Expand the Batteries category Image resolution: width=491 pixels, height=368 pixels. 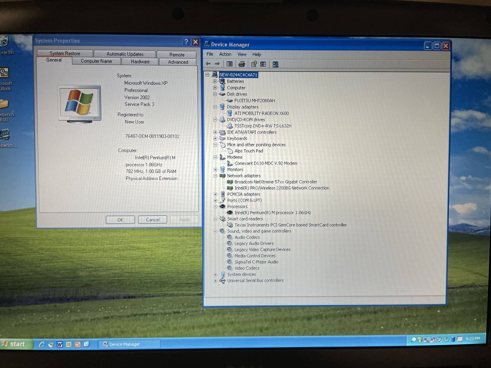(x=215, y=81)
